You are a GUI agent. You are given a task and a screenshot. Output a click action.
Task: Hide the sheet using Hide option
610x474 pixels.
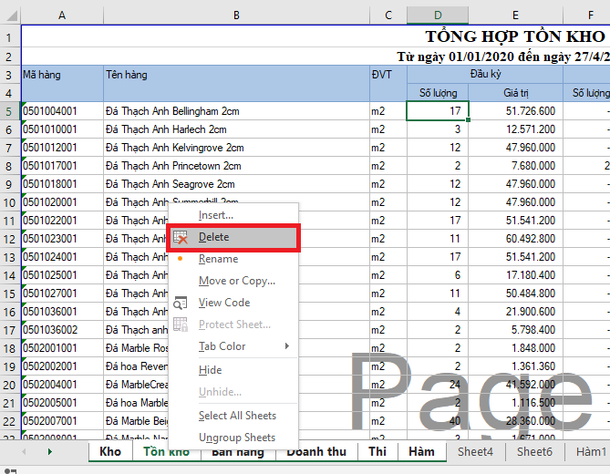[210, 370]
